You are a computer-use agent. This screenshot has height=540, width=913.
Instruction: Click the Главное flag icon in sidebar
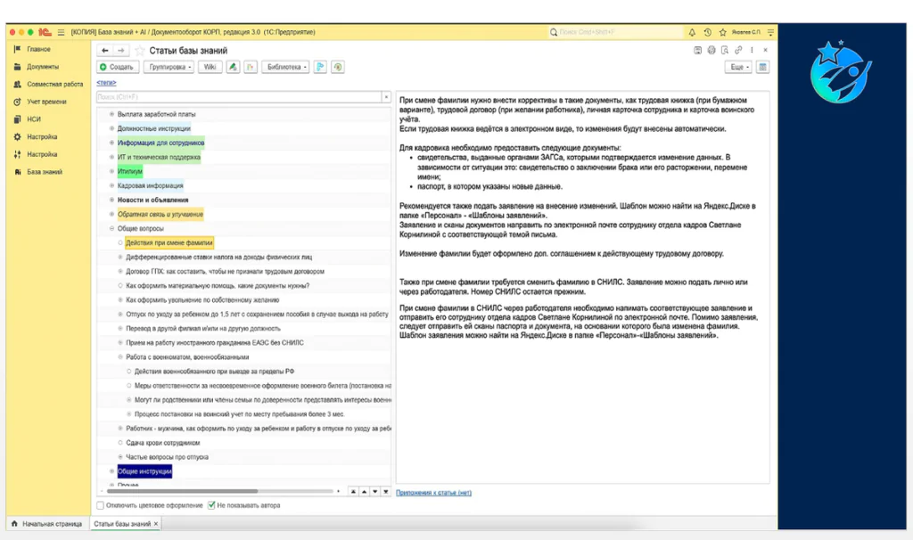pyautogui.click(x=17, y=50)
